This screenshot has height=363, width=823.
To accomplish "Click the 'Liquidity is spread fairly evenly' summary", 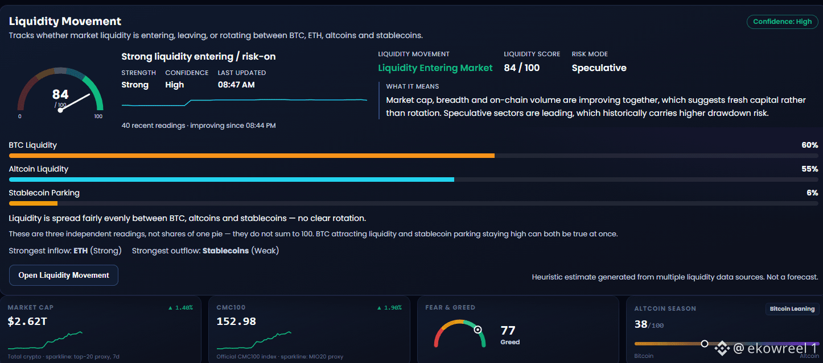I will pos(187,218).
